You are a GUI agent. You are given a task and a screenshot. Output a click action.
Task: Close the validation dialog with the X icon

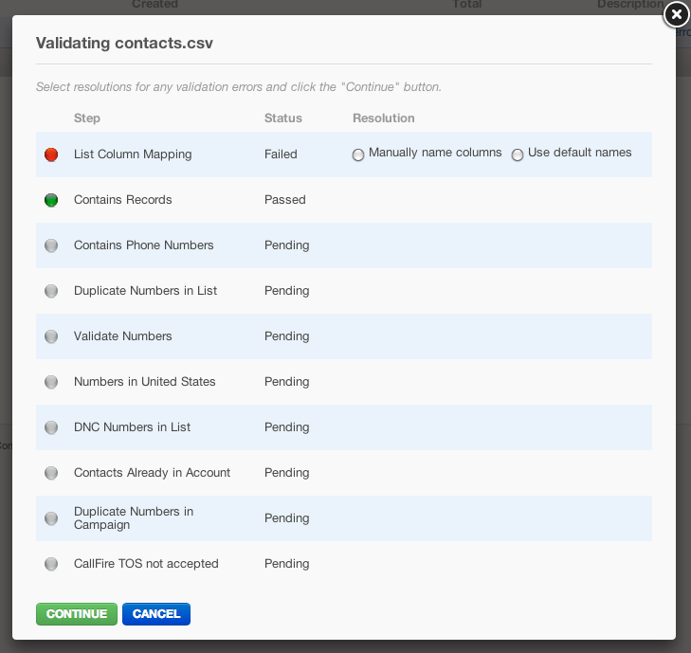click(x=677, y=15)
